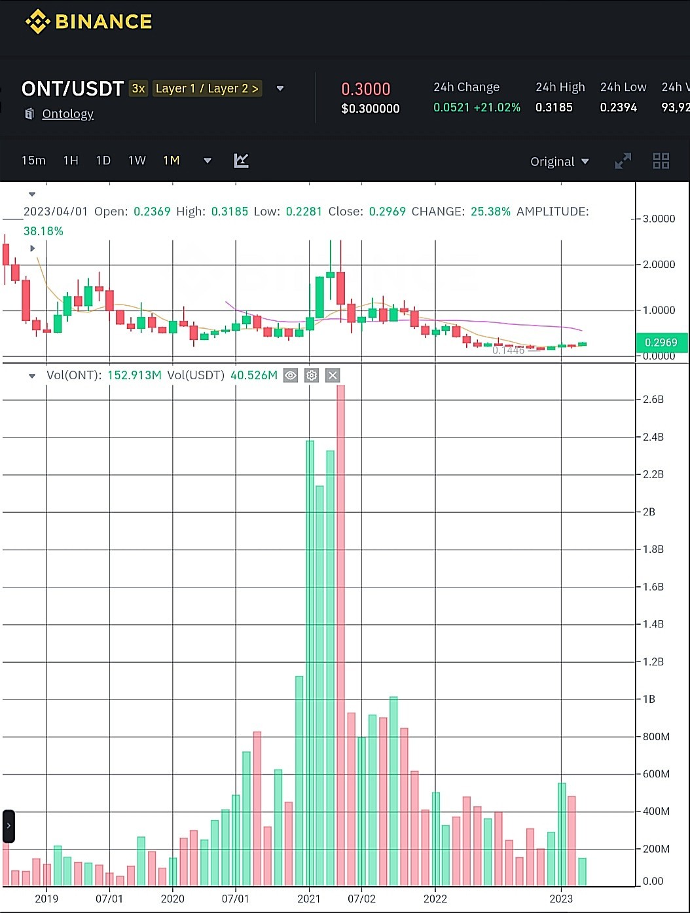Screen dimensions: 690x913
Task: Collapse the candlestick legend arrow
Action: (32, 194)
